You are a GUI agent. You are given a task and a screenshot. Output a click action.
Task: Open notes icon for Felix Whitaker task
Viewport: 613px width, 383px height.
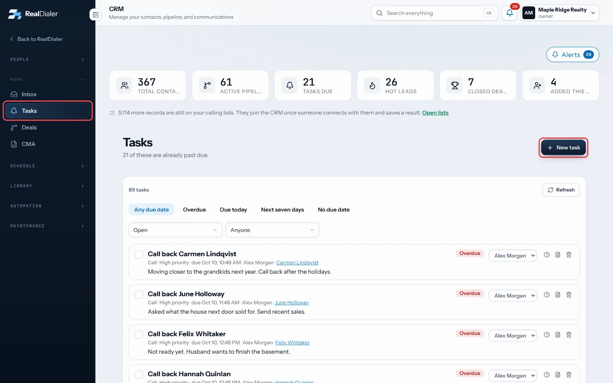pos(558,335)
